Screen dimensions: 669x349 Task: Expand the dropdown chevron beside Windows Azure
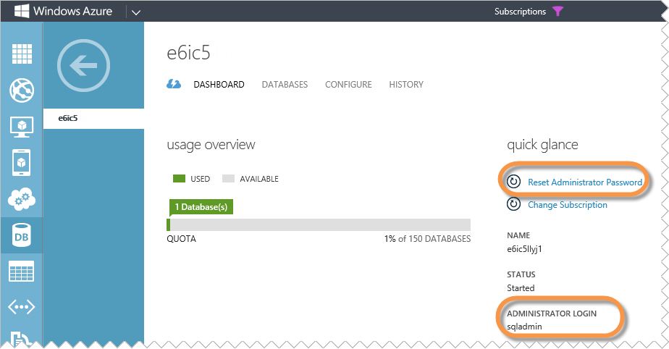136,12
